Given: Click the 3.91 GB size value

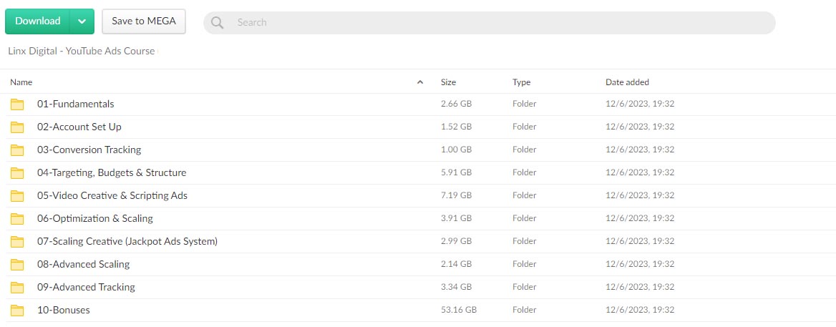Looking at the screenshot, I should (457, 218).
